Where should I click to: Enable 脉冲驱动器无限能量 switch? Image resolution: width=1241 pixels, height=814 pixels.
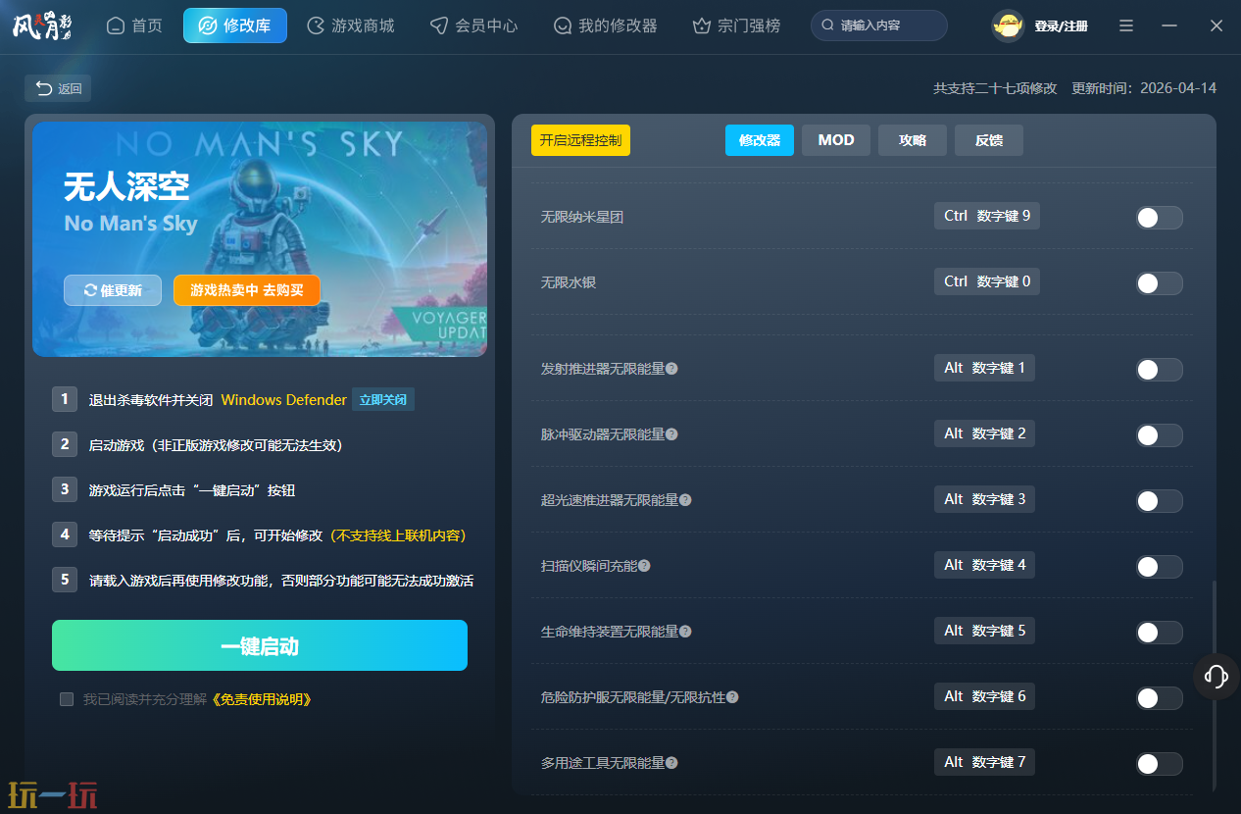click(1159, 435)
